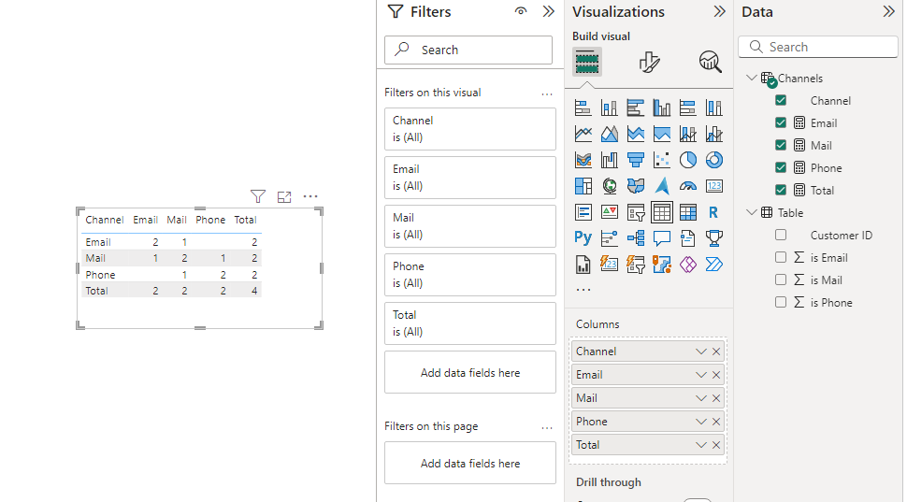Select the Donut chart visual
The width and height of the screenshot is (907, 502).
click(x=713, y=160)
